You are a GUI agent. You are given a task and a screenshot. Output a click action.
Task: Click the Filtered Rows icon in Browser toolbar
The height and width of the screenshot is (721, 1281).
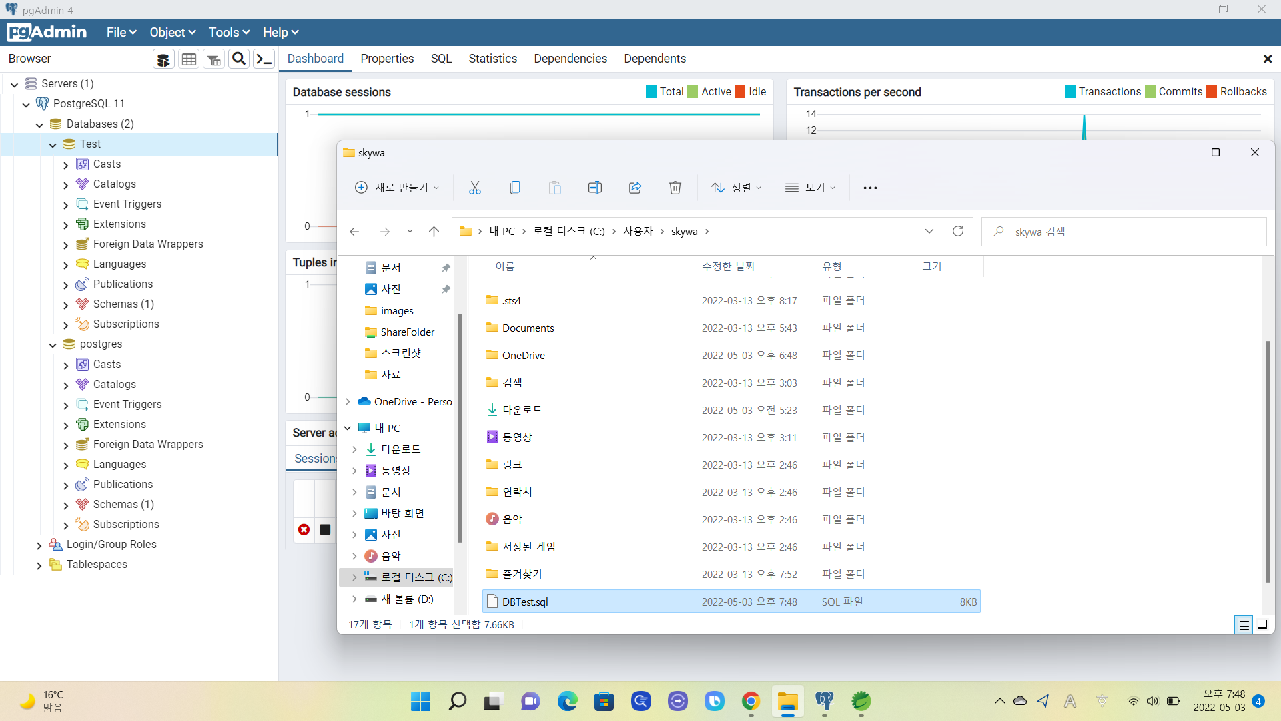coord(213,59)
